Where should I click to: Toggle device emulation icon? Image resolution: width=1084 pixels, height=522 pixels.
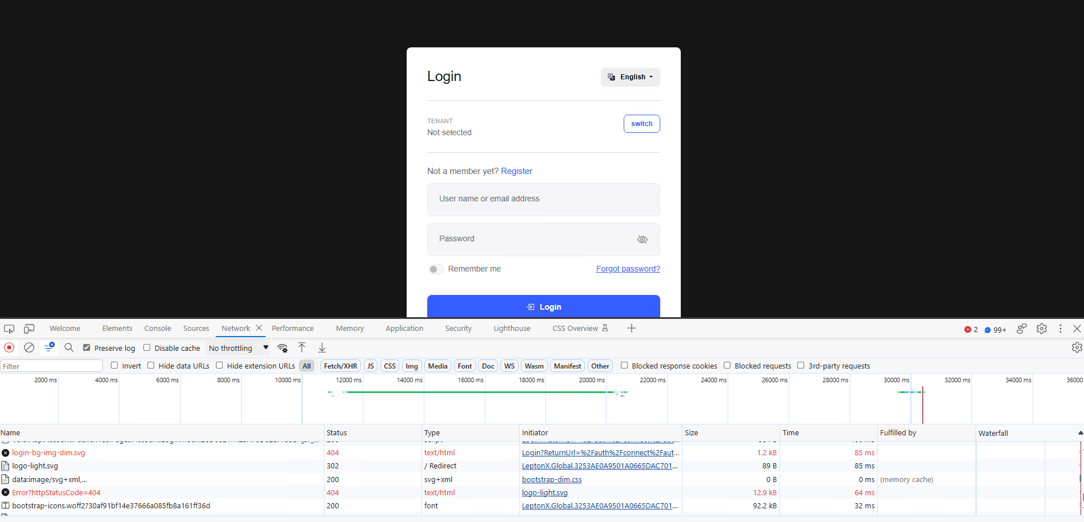[x=29, y=329]
